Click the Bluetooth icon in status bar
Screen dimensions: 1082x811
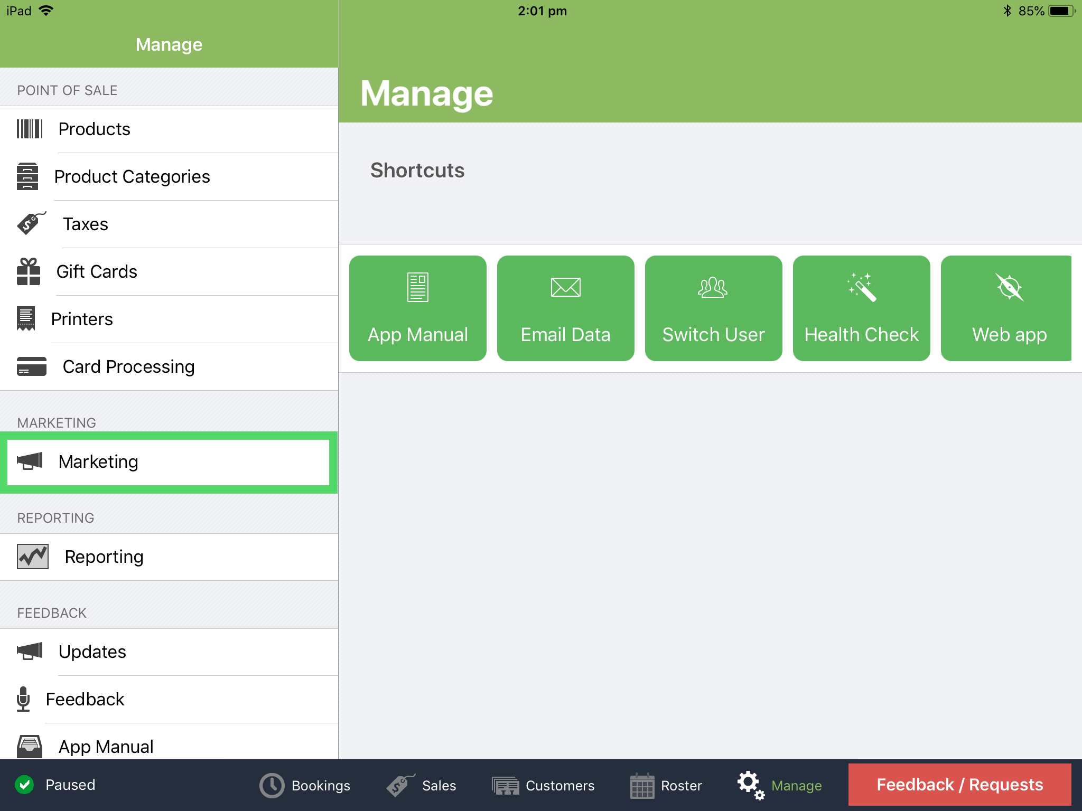click(x=1008, y=11)
